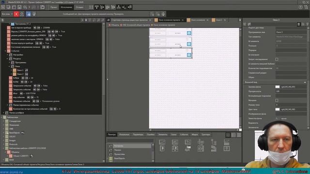310x174 pixels.
Task: Click the lock icon in the tree panel header
Action: (2, 20)
